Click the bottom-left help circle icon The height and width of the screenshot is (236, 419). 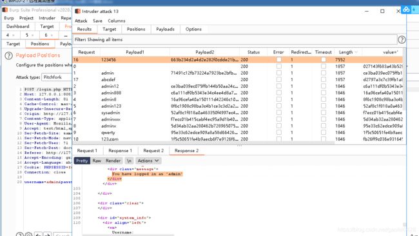click(19, 235)
